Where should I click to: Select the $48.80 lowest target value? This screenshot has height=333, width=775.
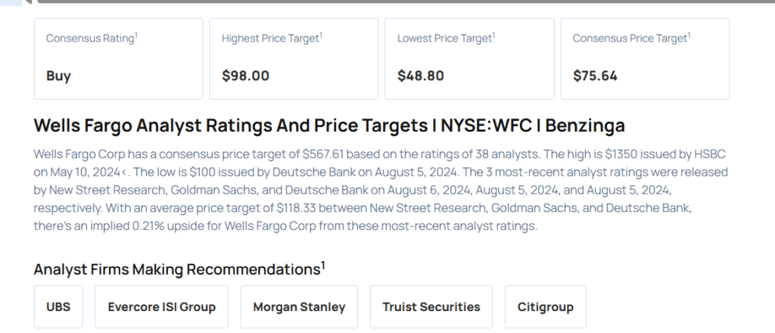coord(421,76)
